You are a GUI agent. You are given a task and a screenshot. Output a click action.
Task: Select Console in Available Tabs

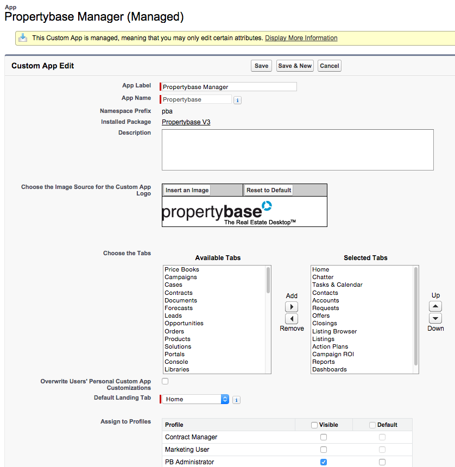coord(176,362)
